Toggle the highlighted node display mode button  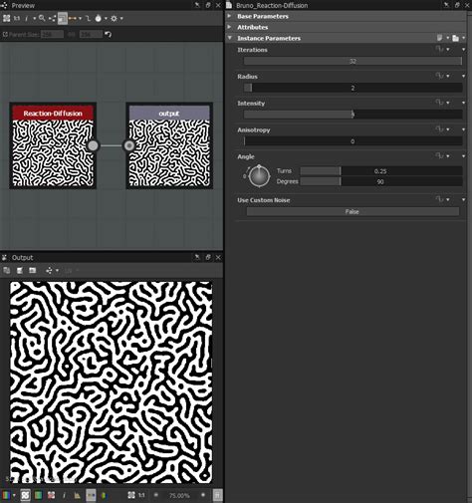click(x=63, y=18)
